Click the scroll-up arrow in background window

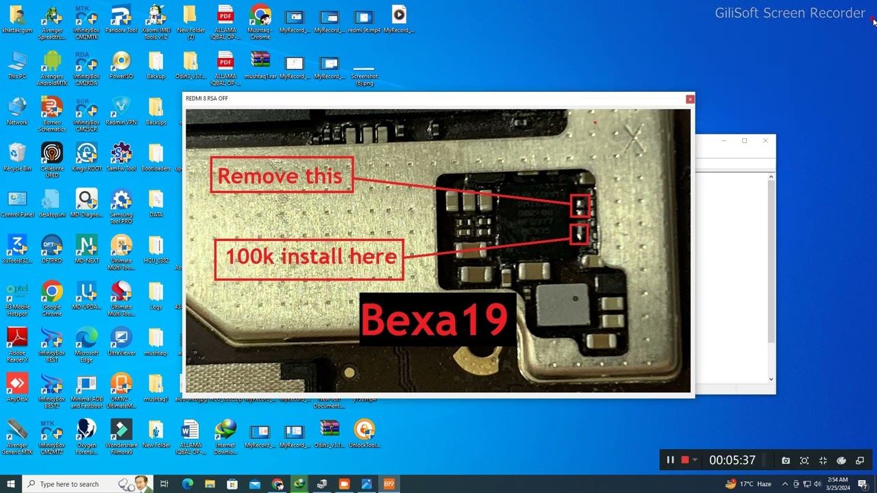click(771, 177)
